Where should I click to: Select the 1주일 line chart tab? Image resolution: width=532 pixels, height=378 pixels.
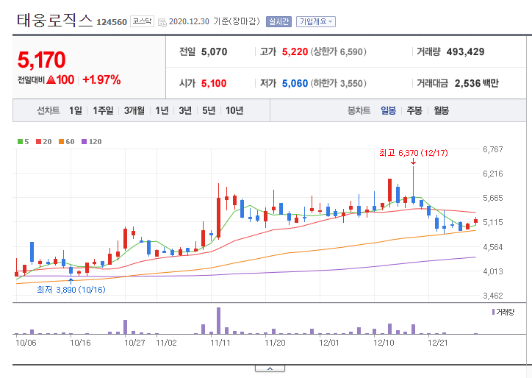103,110
